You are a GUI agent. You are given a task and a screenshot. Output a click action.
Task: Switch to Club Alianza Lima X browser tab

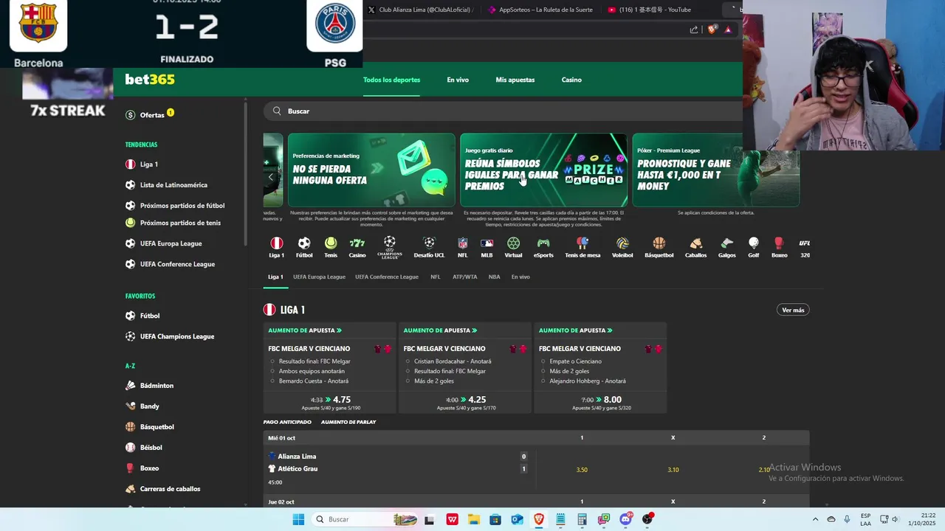[421, 10]
